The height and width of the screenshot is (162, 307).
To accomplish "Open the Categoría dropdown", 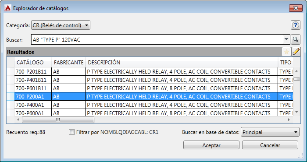I will (61, 25).
